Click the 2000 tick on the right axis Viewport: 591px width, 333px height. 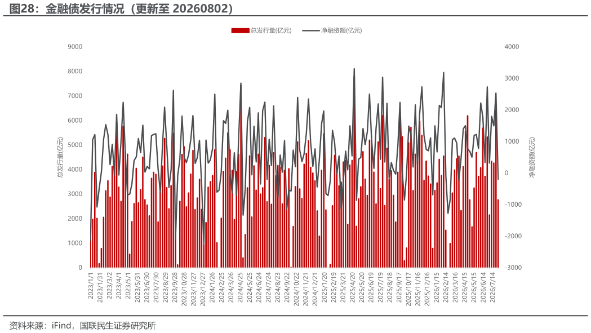(x=512, y=110)
